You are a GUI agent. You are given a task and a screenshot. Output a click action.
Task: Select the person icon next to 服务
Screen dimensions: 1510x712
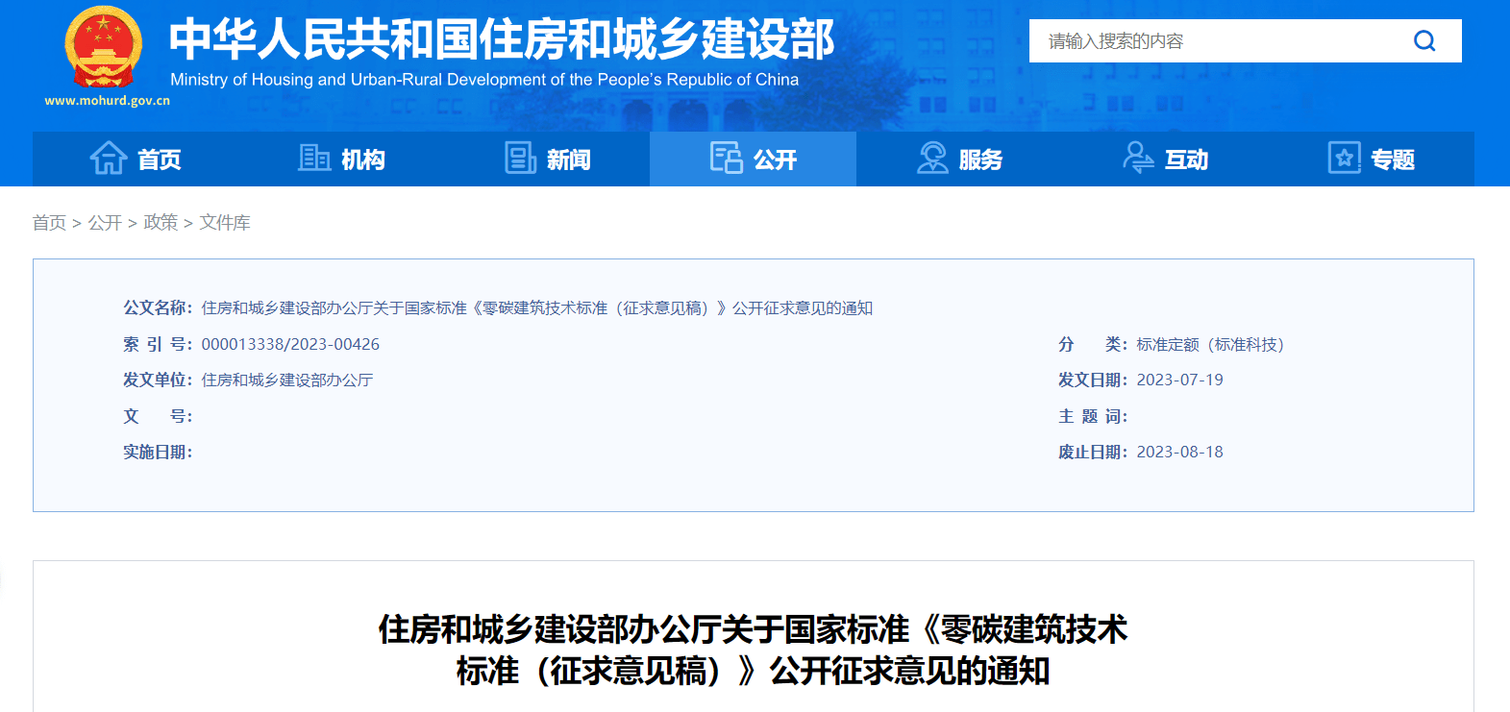(931, 159)
